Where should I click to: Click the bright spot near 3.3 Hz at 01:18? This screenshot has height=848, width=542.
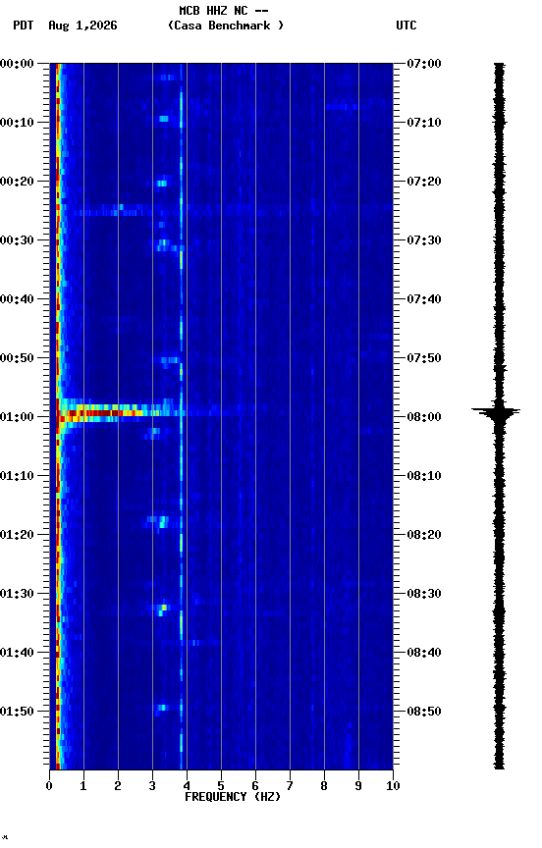162,522
